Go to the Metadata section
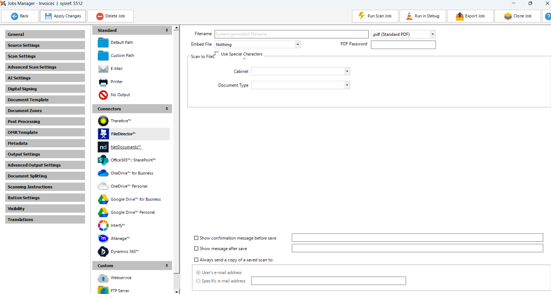The image size is (551, 294). pos(45,143)
